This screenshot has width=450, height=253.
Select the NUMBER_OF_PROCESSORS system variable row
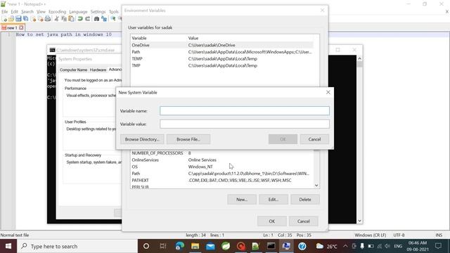[222, 153]
